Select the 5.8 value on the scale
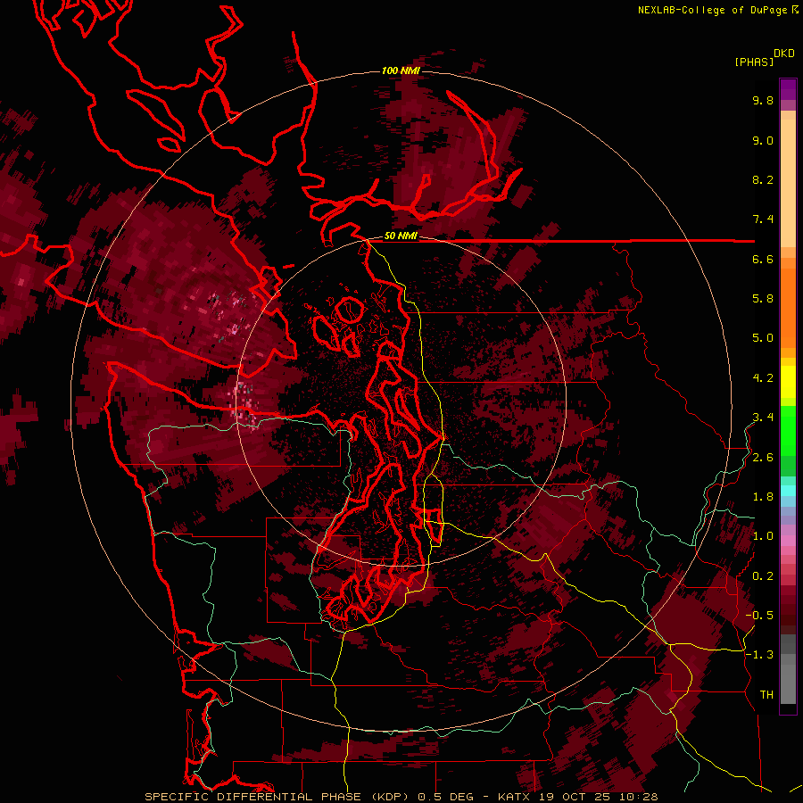The height and width of the screenshot is (803, 803). click(x=763, y=299)
